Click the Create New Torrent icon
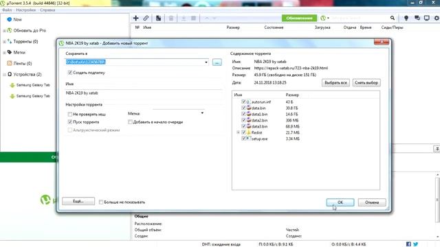The height and width of the screenshot is (247, 440). (159, 19)
